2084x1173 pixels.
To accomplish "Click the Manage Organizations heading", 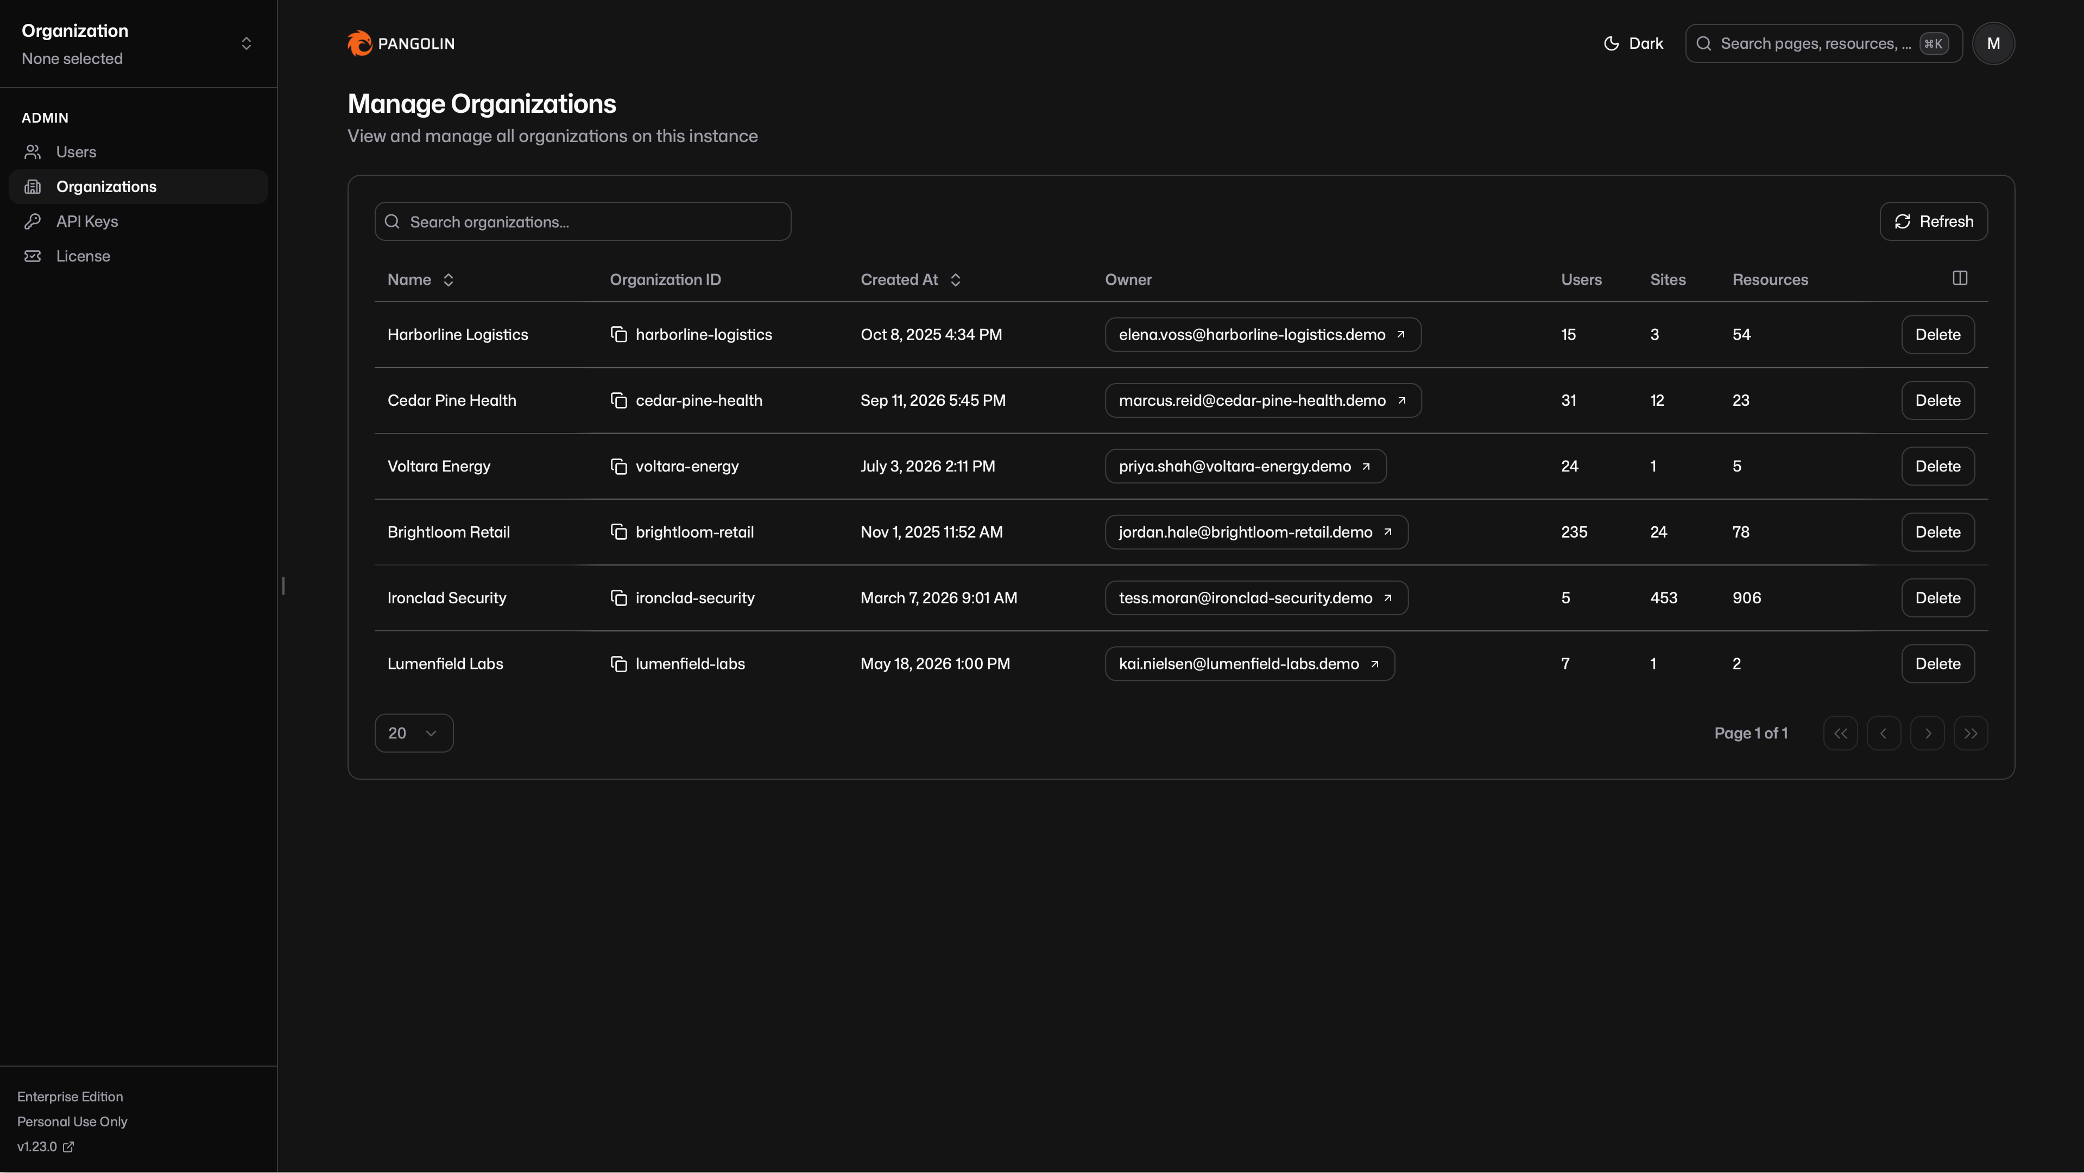I will coord(481,104).
